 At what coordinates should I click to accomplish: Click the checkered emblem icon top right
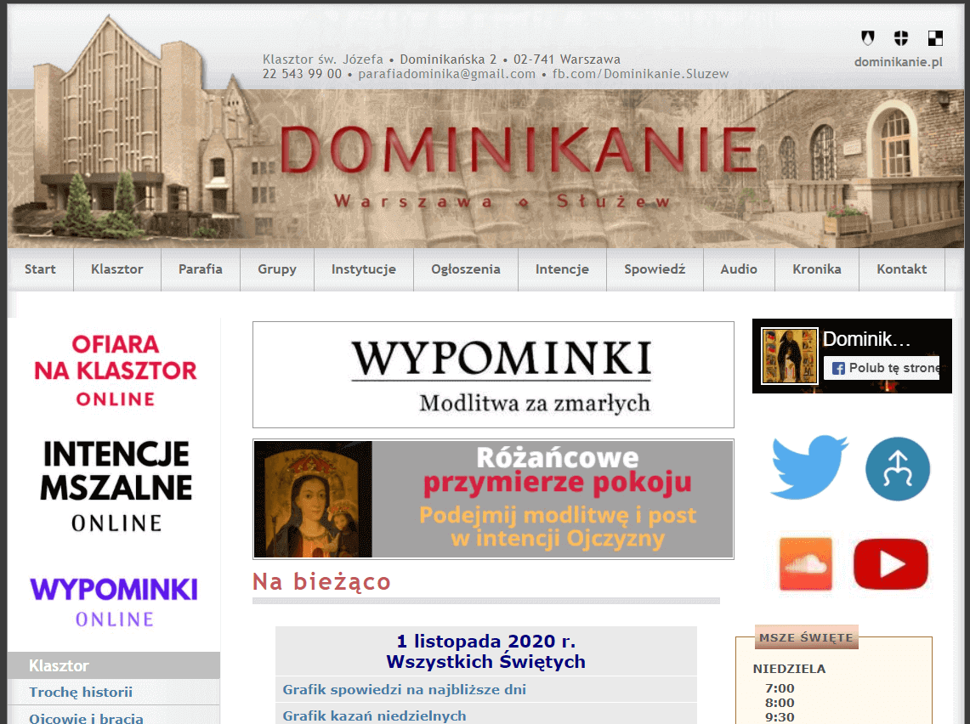[934, 37]
